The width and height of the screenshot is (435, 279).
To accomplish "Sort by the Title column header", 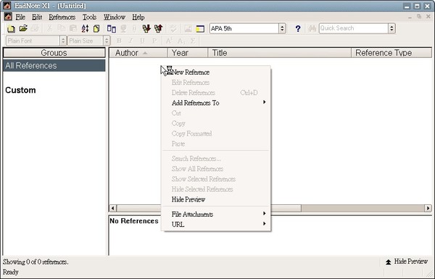I will pos(280,53).
